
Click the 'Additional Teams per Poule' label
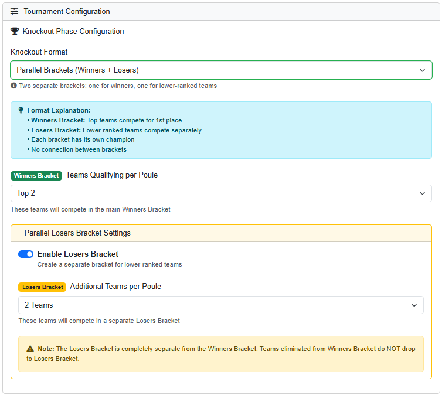pos(115,287)
